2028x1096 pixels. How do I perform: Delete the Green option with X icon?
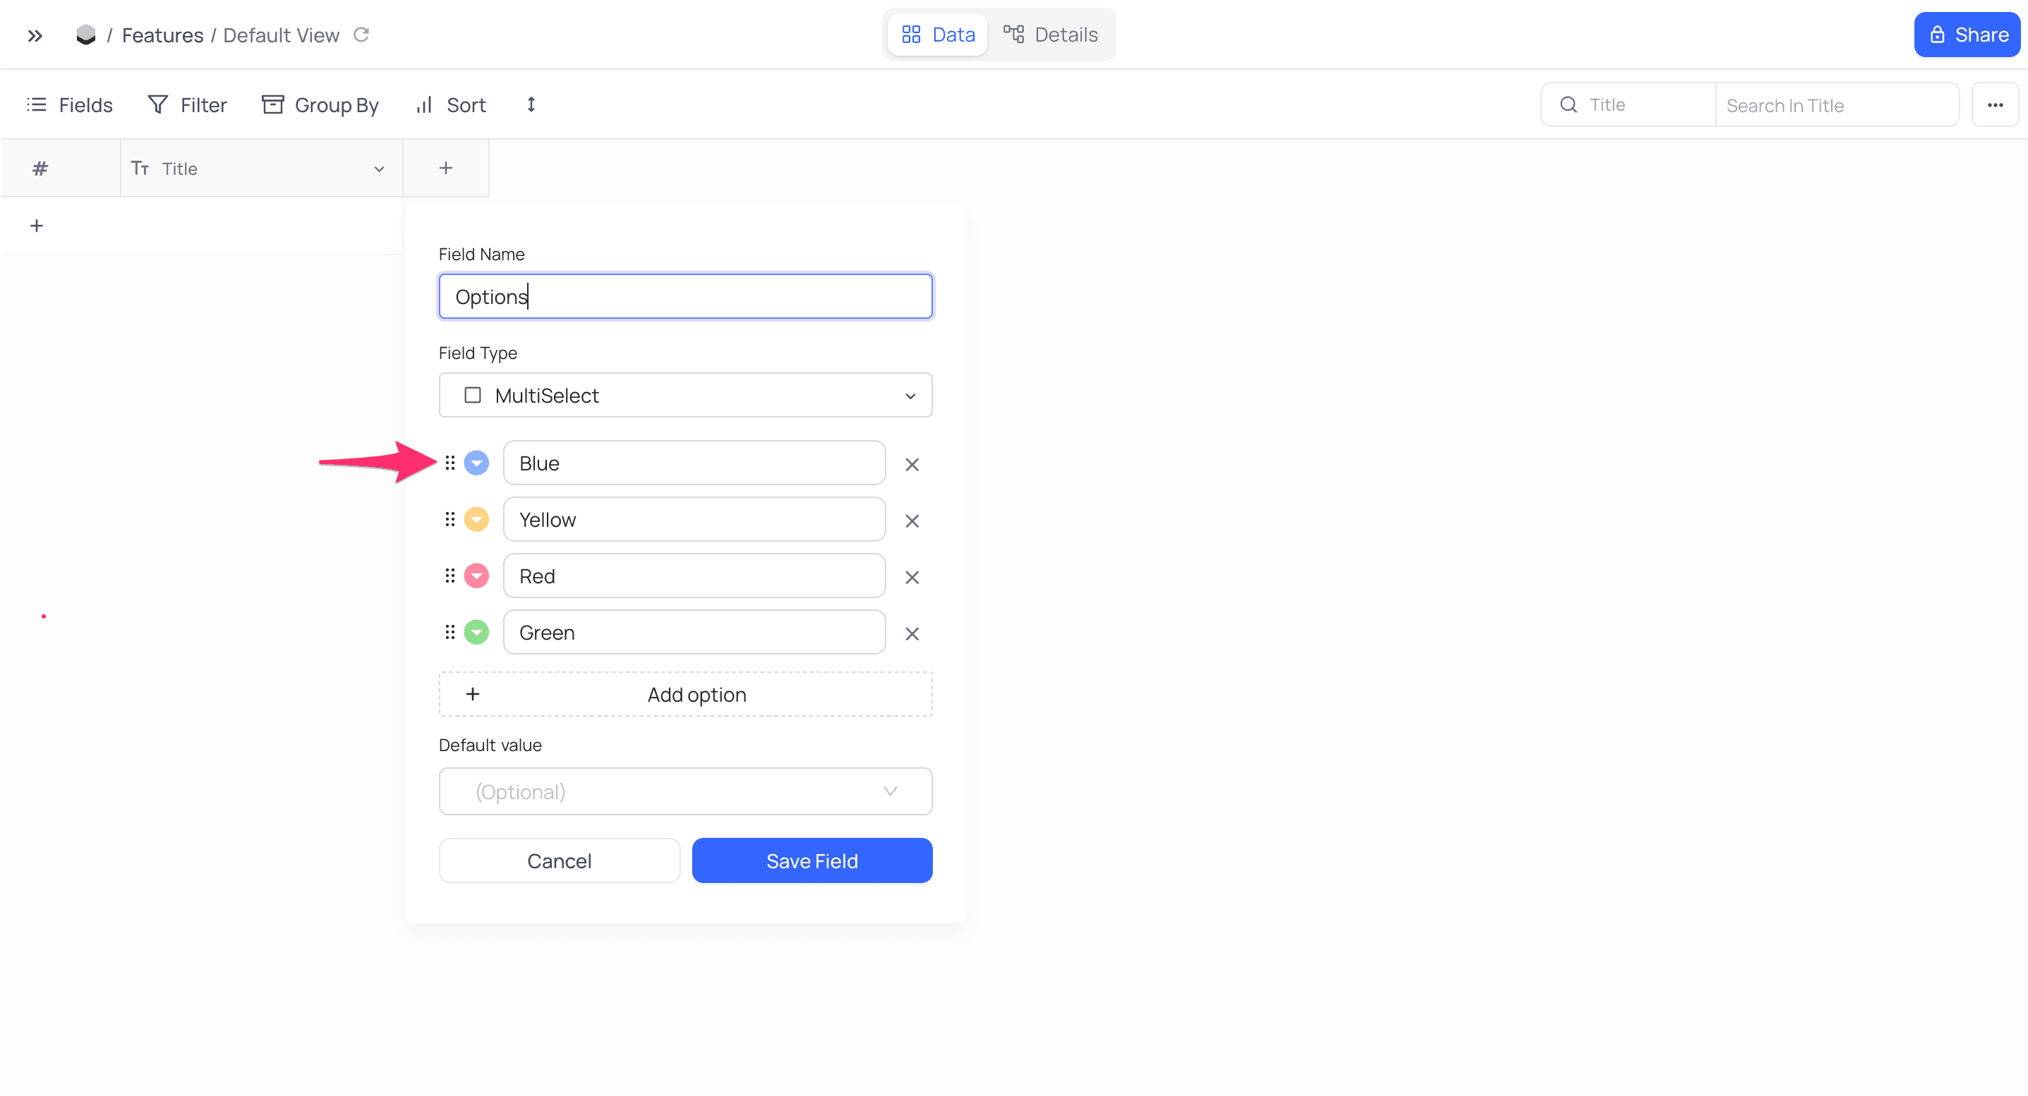point(912,633)
